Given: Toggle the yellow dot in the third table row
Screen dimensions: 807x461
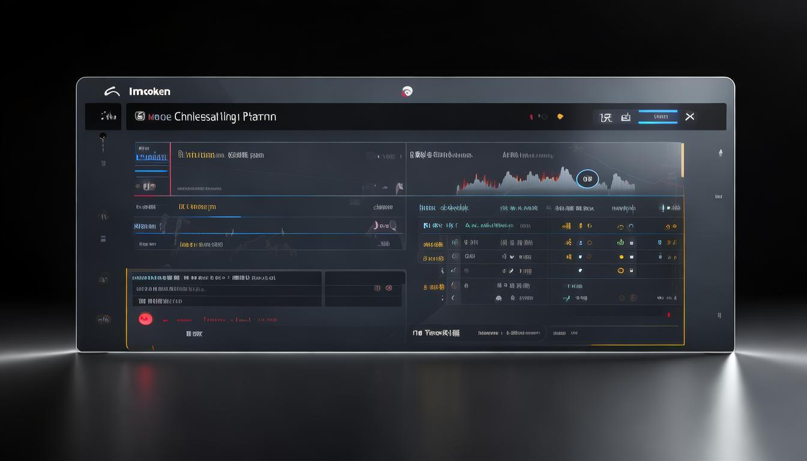Looking at the screenshot, I should 620,256.
